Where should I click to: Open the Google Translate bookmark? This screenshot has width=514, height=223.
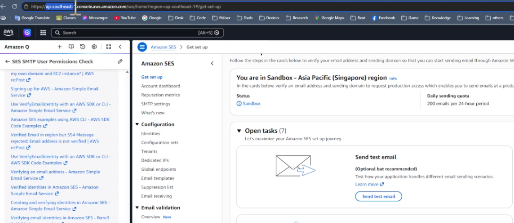[32, 18]
